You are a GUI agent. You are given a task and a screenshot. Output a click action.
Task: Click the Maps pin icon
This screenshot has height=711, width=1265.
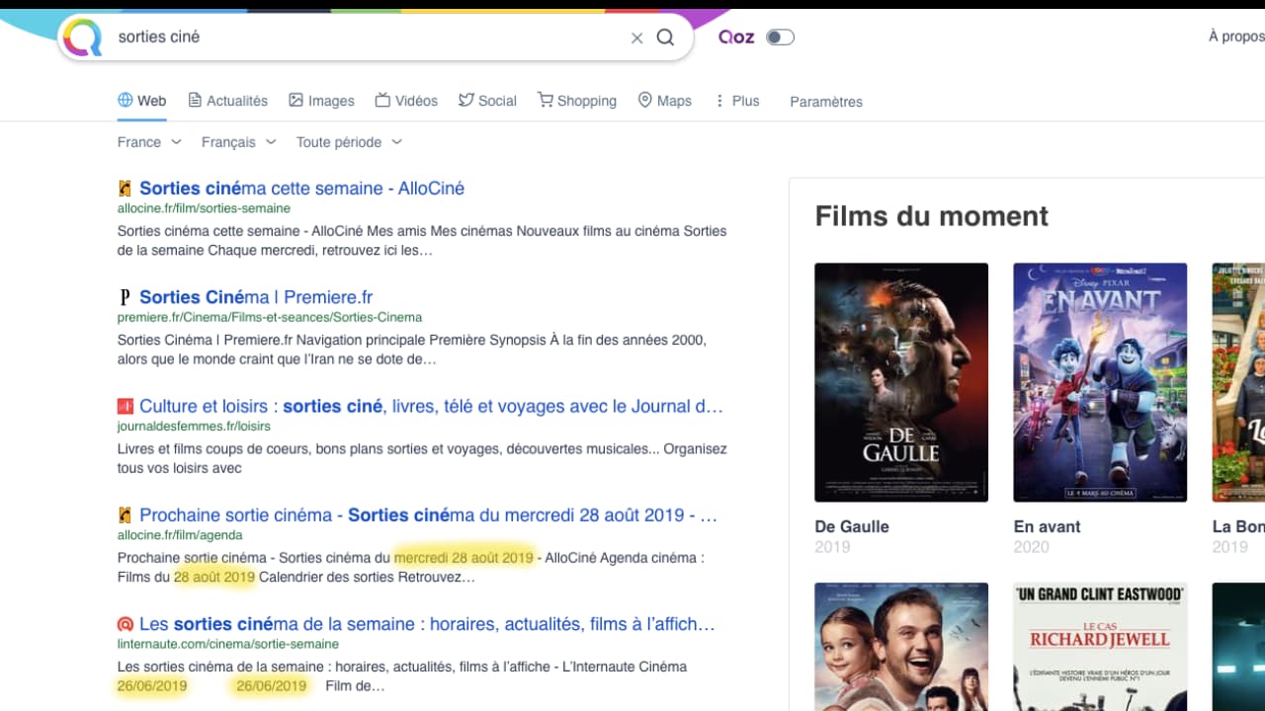645,100
